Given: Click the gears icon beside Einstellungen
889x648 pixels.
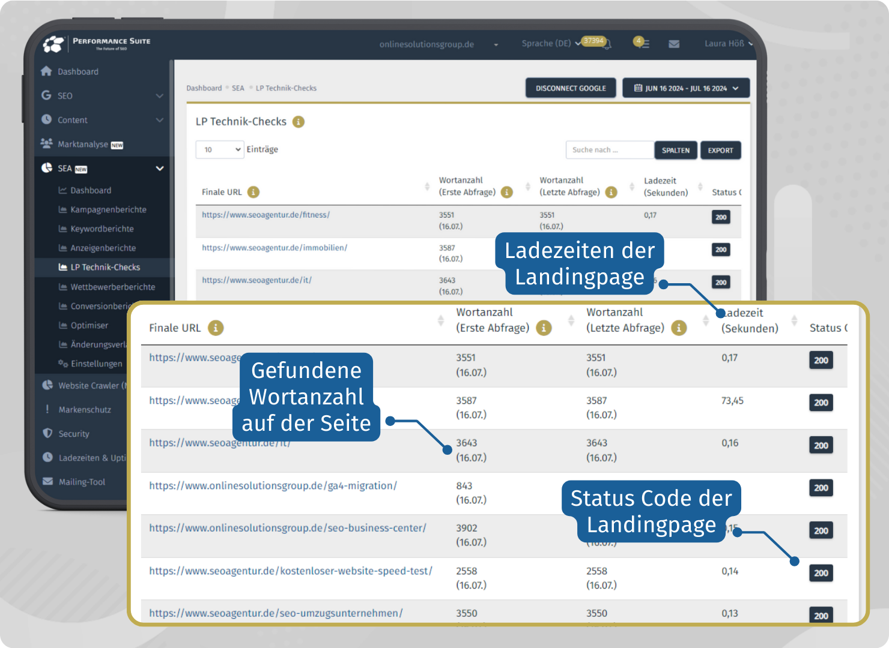Looking at the screenshot, I should pyautogui.click(x=62, y=364).
